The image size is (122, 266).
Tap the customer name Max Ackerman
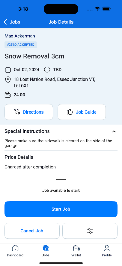(x=20, y=36)
